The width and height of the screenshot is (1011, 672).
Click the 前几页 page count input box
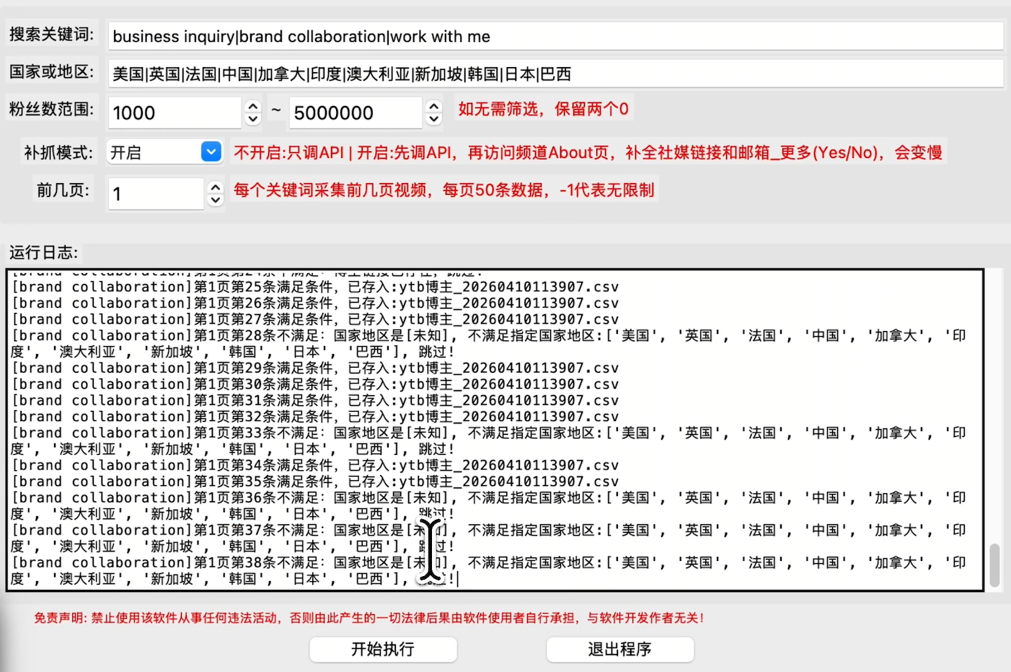coord(155,193)
